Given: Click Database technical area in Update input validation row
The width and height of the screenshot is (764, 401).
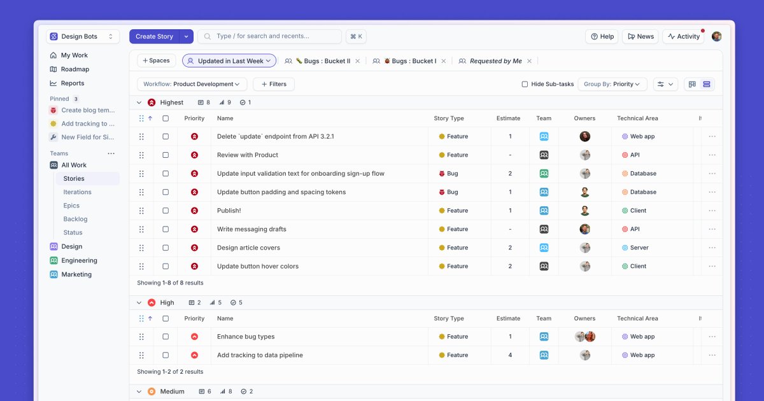Looking at the screenshot, I should point(639,173).
